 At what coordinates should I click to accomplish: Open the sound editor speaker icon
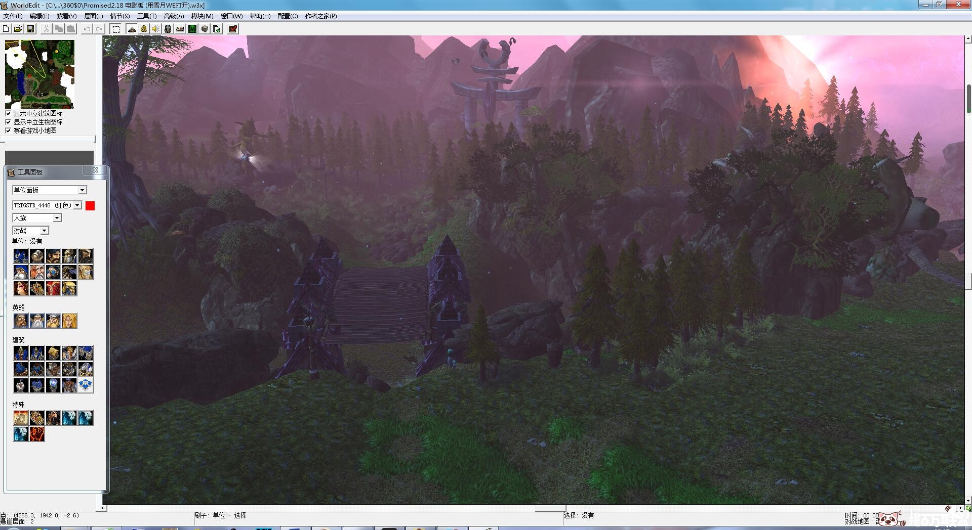(155, 29)
